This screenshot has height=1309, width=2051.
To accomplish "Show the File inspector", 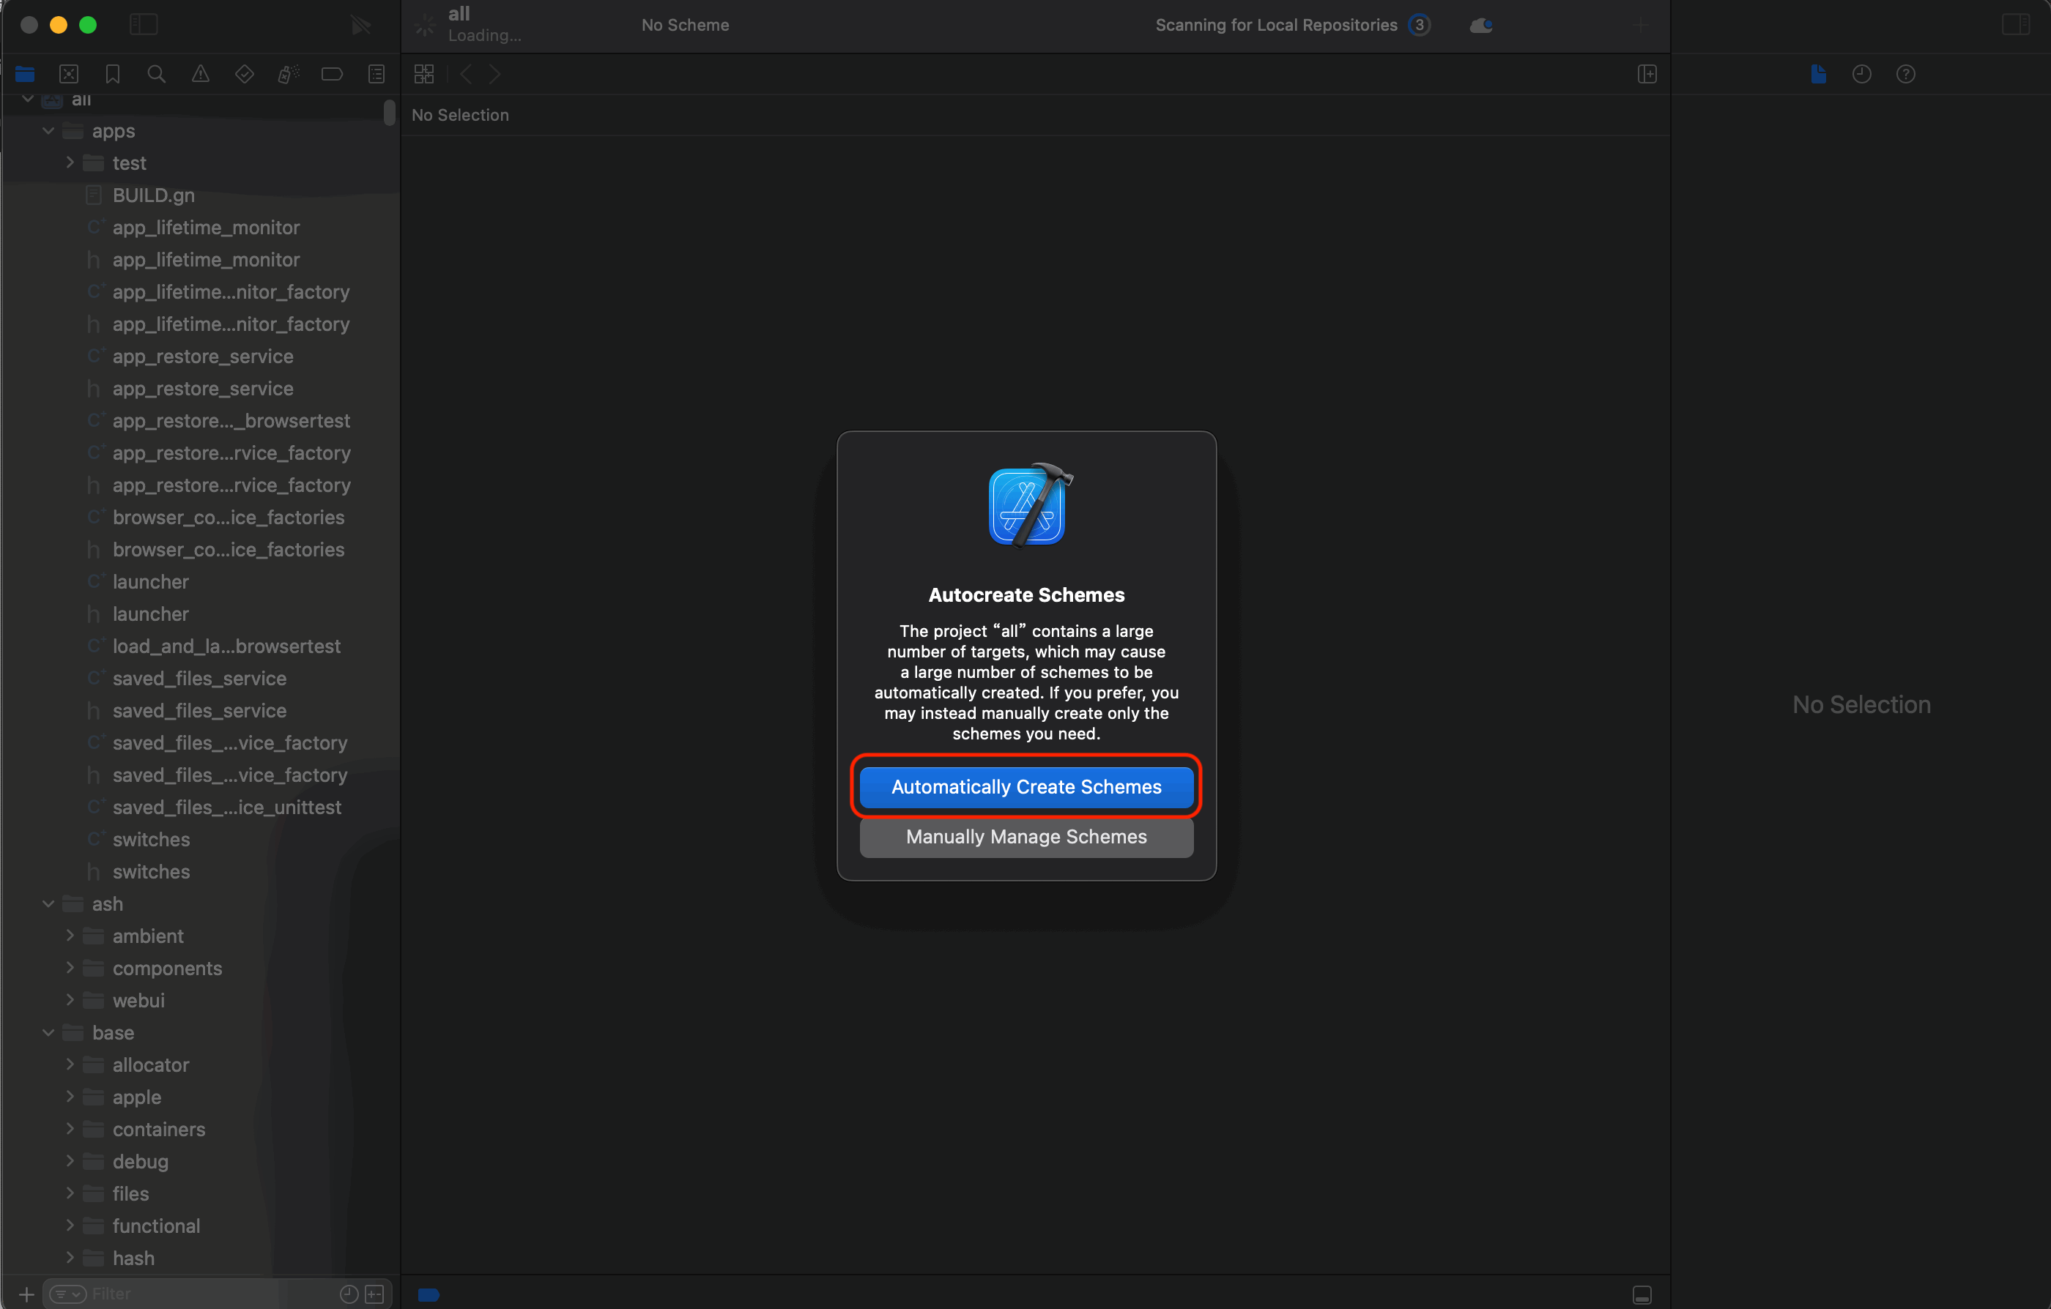I will (1819, 74).
